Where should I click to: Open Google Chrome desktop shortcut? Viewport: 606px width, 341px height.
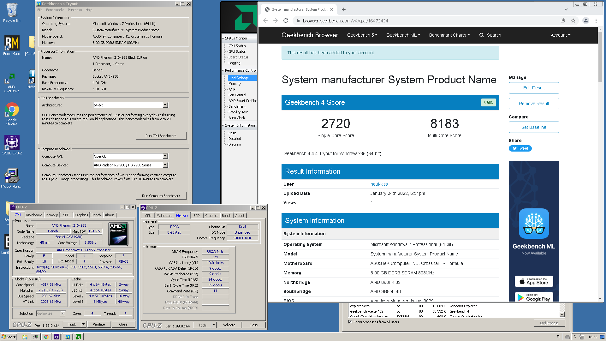(x=12, y=114)
